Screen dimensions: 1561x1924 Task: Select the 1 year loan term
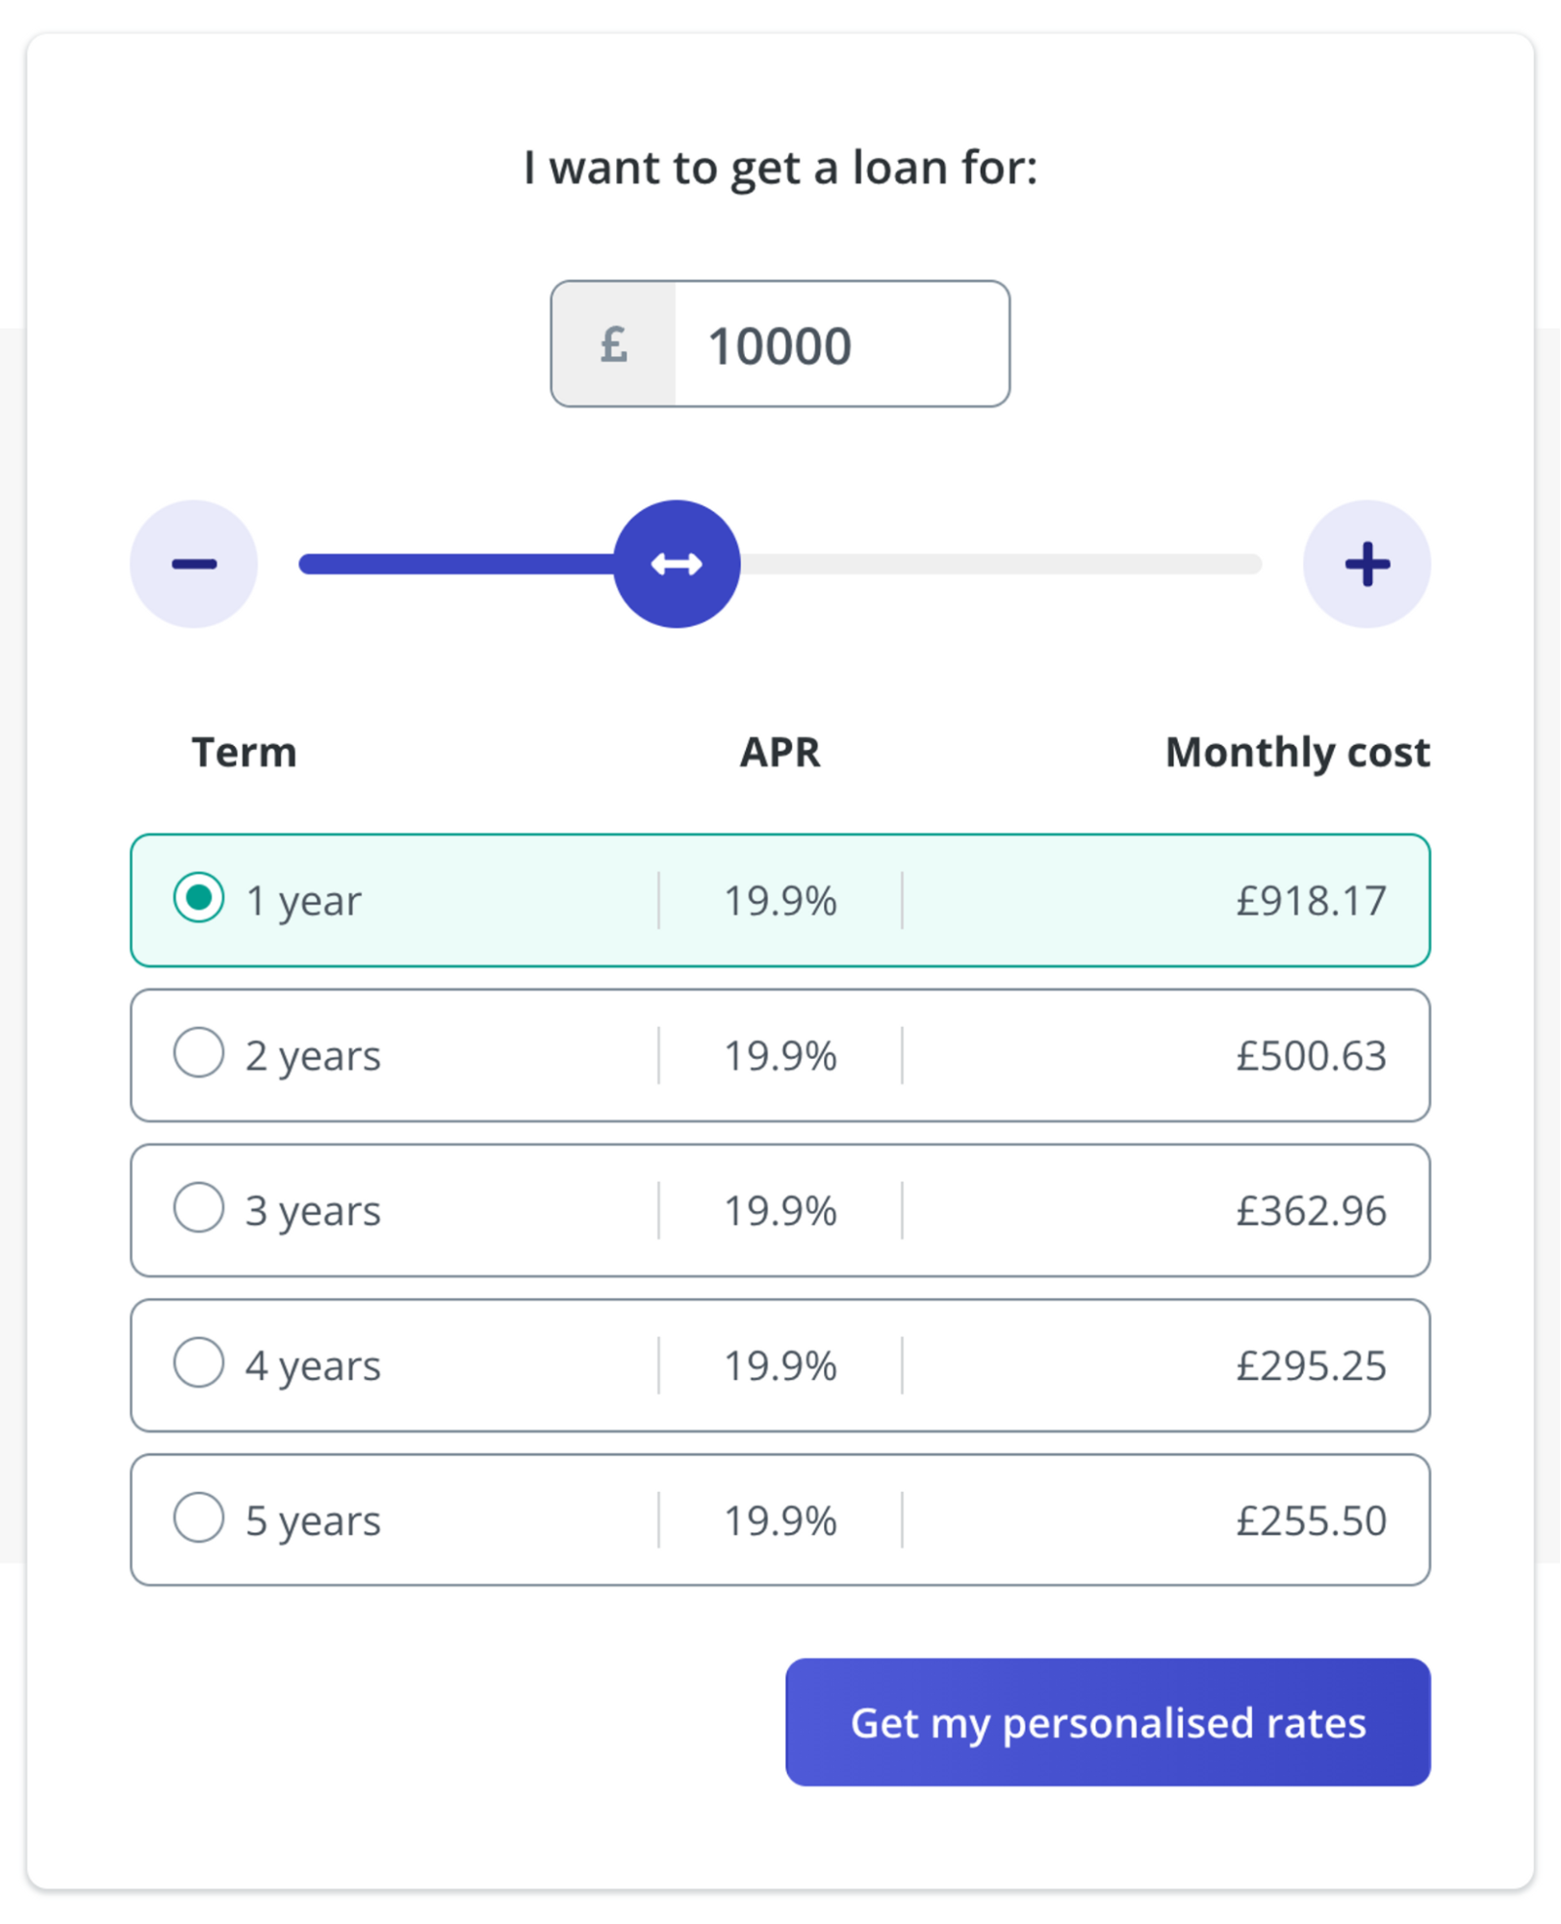(x=198, y=899)
